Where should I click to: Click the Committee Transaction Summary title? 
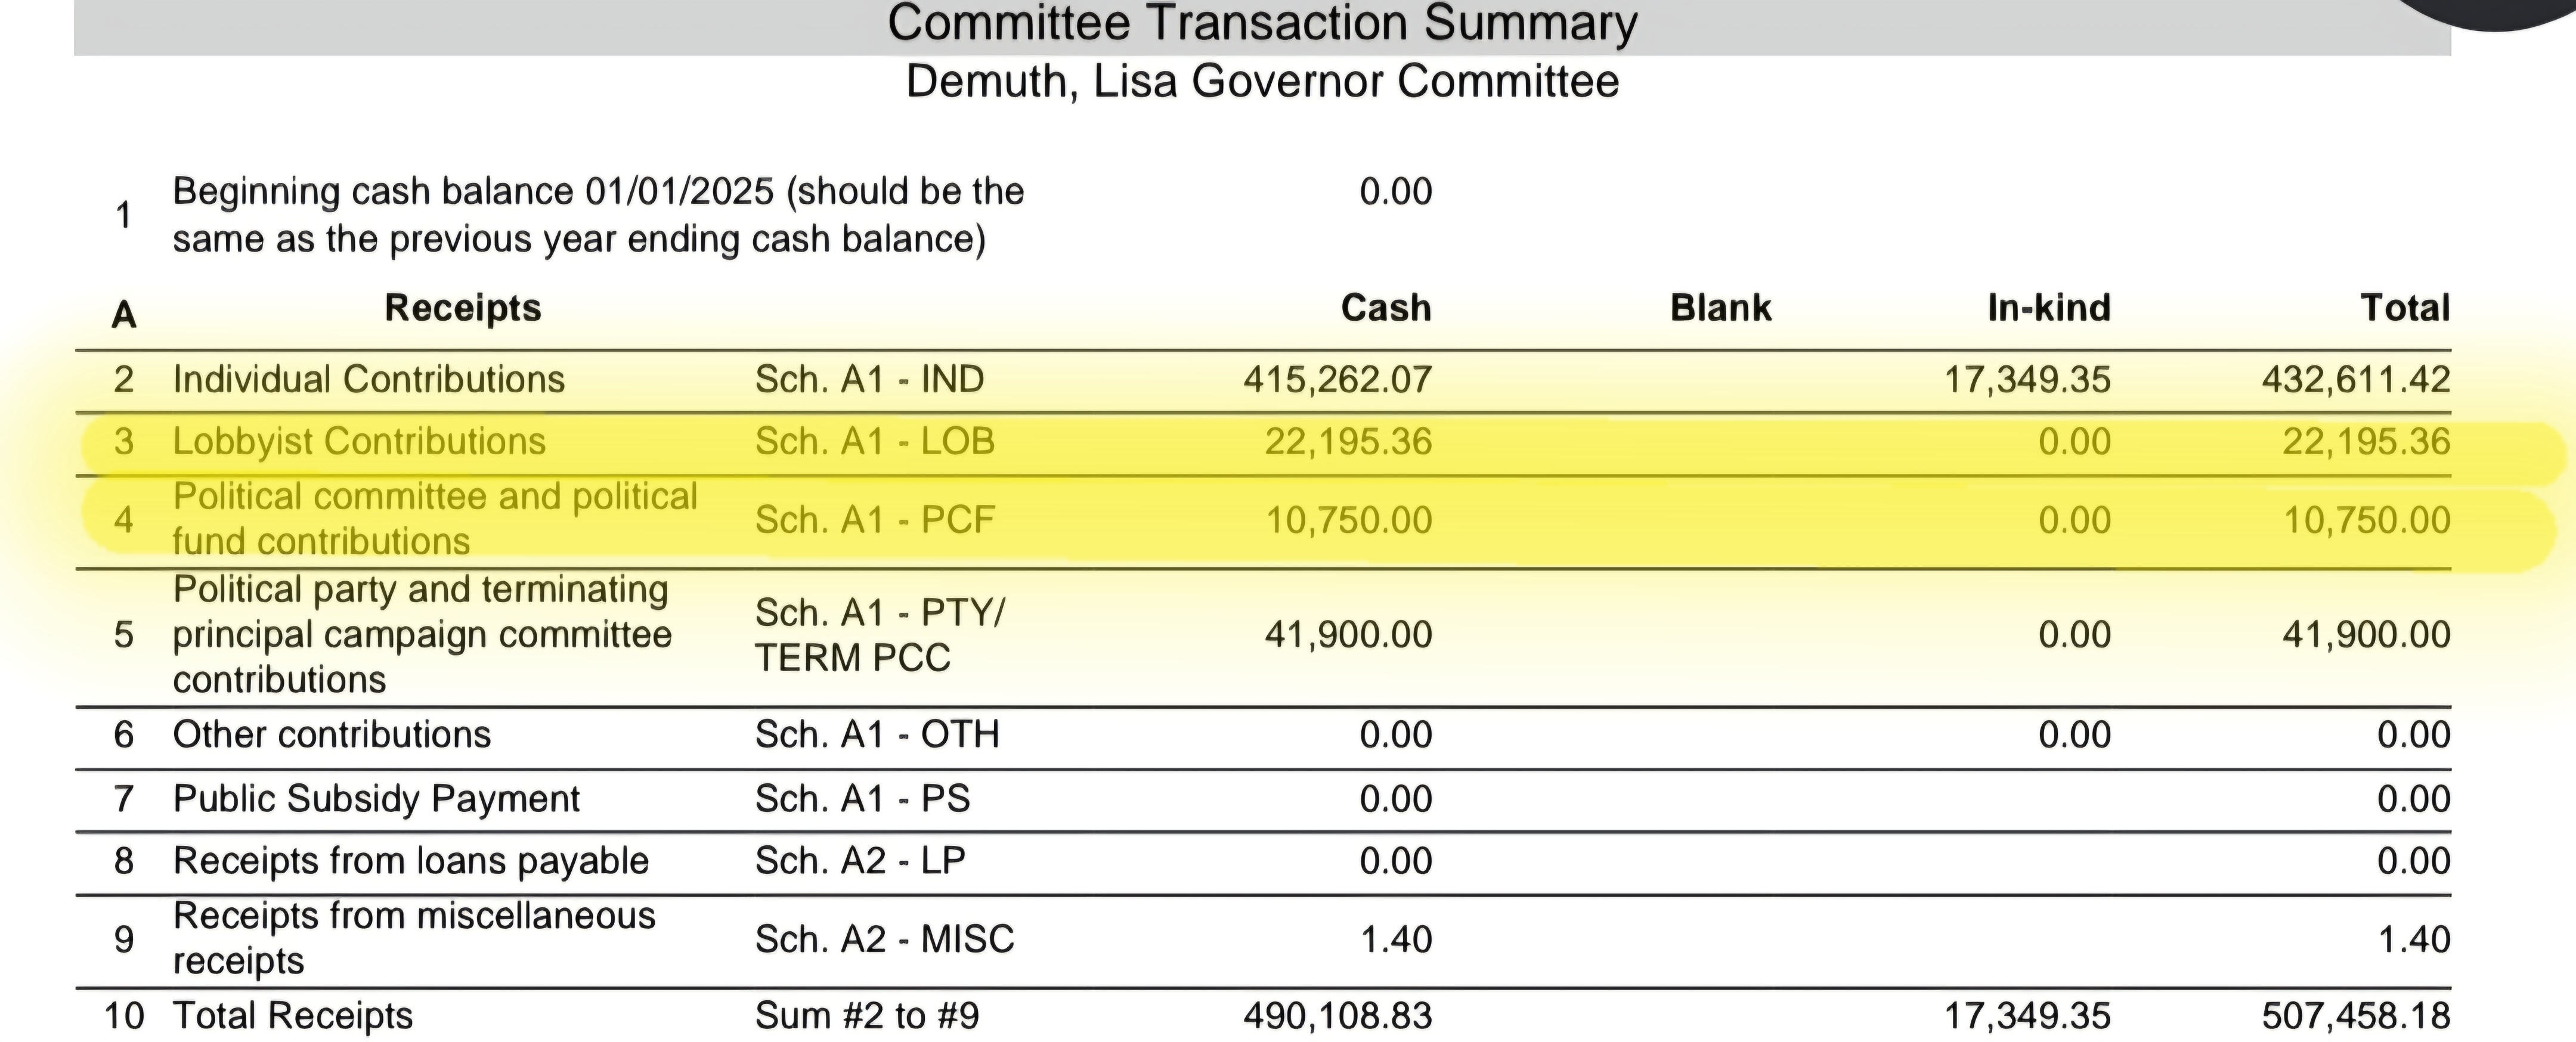1262,24
